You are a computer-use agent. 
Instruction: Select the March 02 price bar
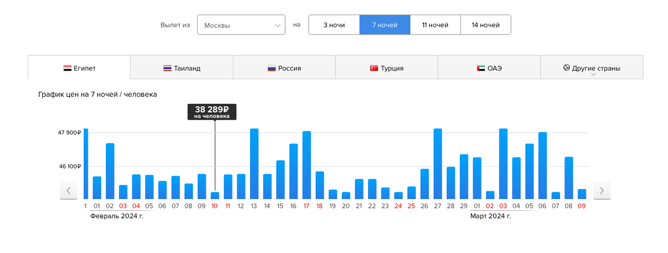click(x=490, y=195)
